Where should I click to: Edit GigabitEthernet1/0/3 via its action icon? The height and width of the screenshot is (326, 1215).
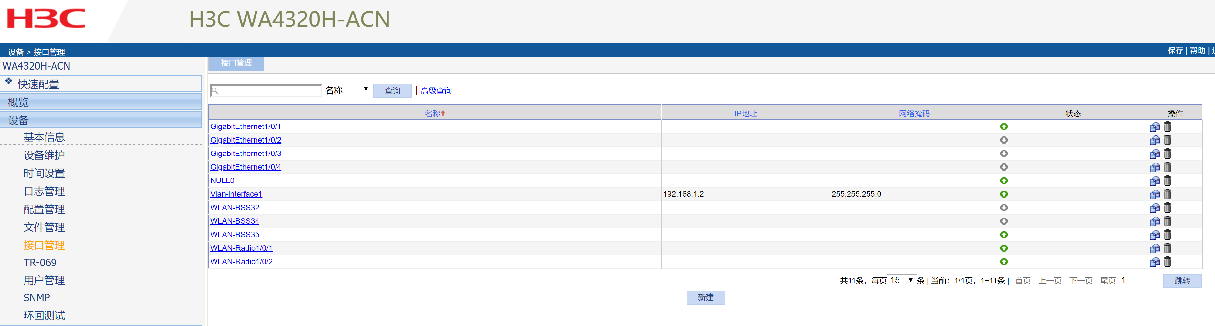click(x=1155, y=154)
